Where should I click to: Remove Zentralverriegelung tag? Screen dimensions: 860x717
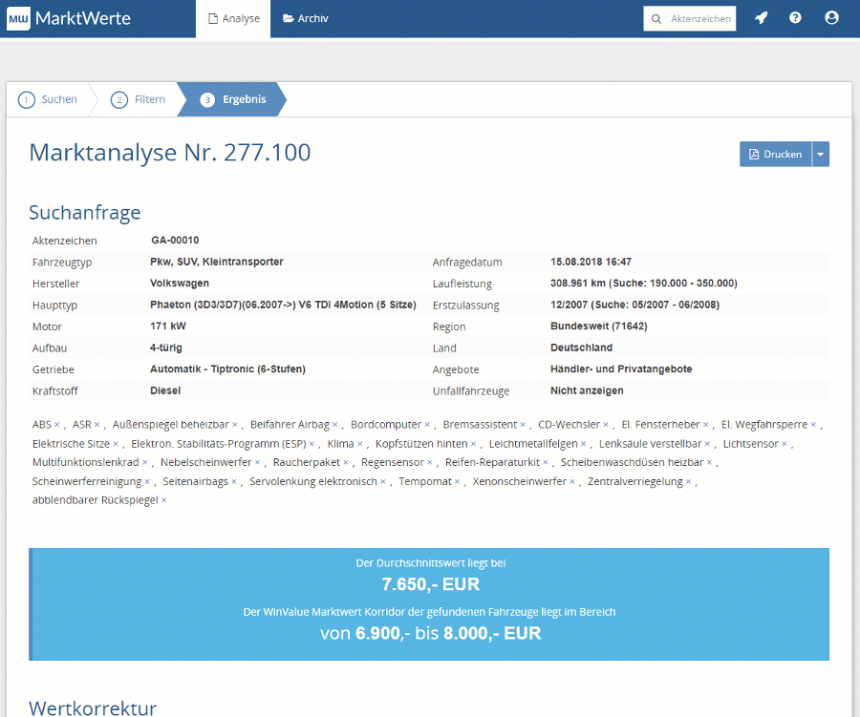point(689,482)
